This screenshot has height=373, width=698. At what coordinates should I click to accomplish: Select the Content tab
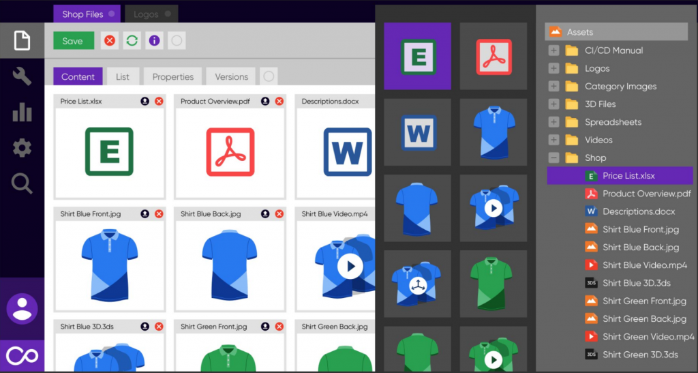78,76
